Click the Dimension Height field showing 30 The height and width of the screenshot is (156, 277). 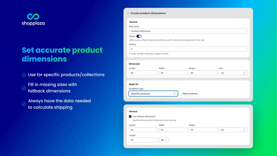point(203,73)
